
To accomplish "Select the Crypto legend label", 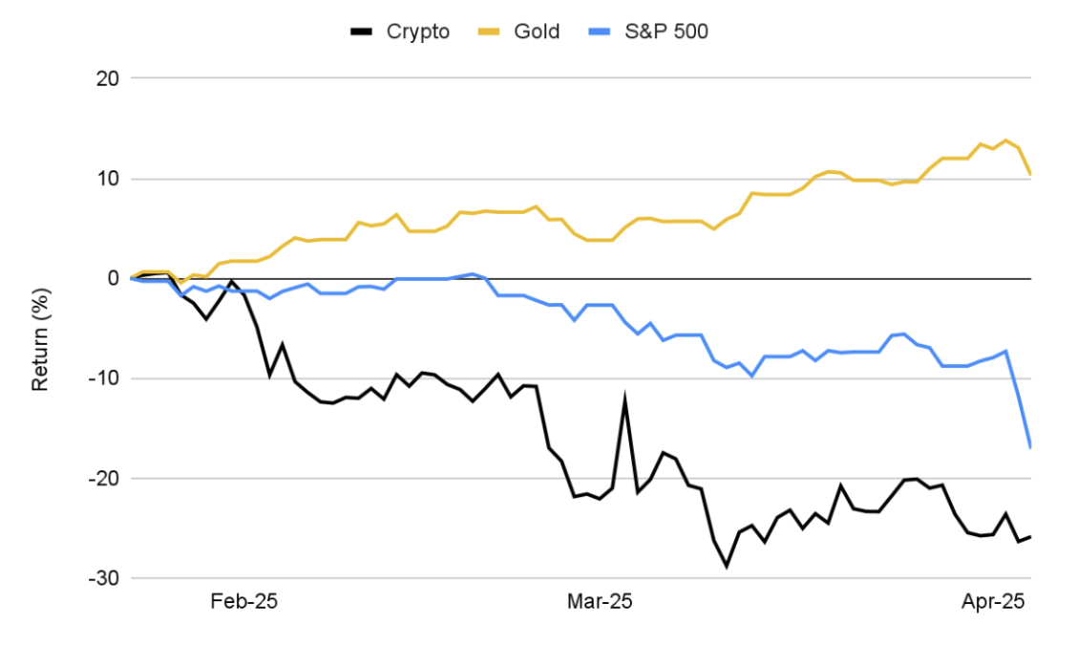I will [x=417, y=32].
